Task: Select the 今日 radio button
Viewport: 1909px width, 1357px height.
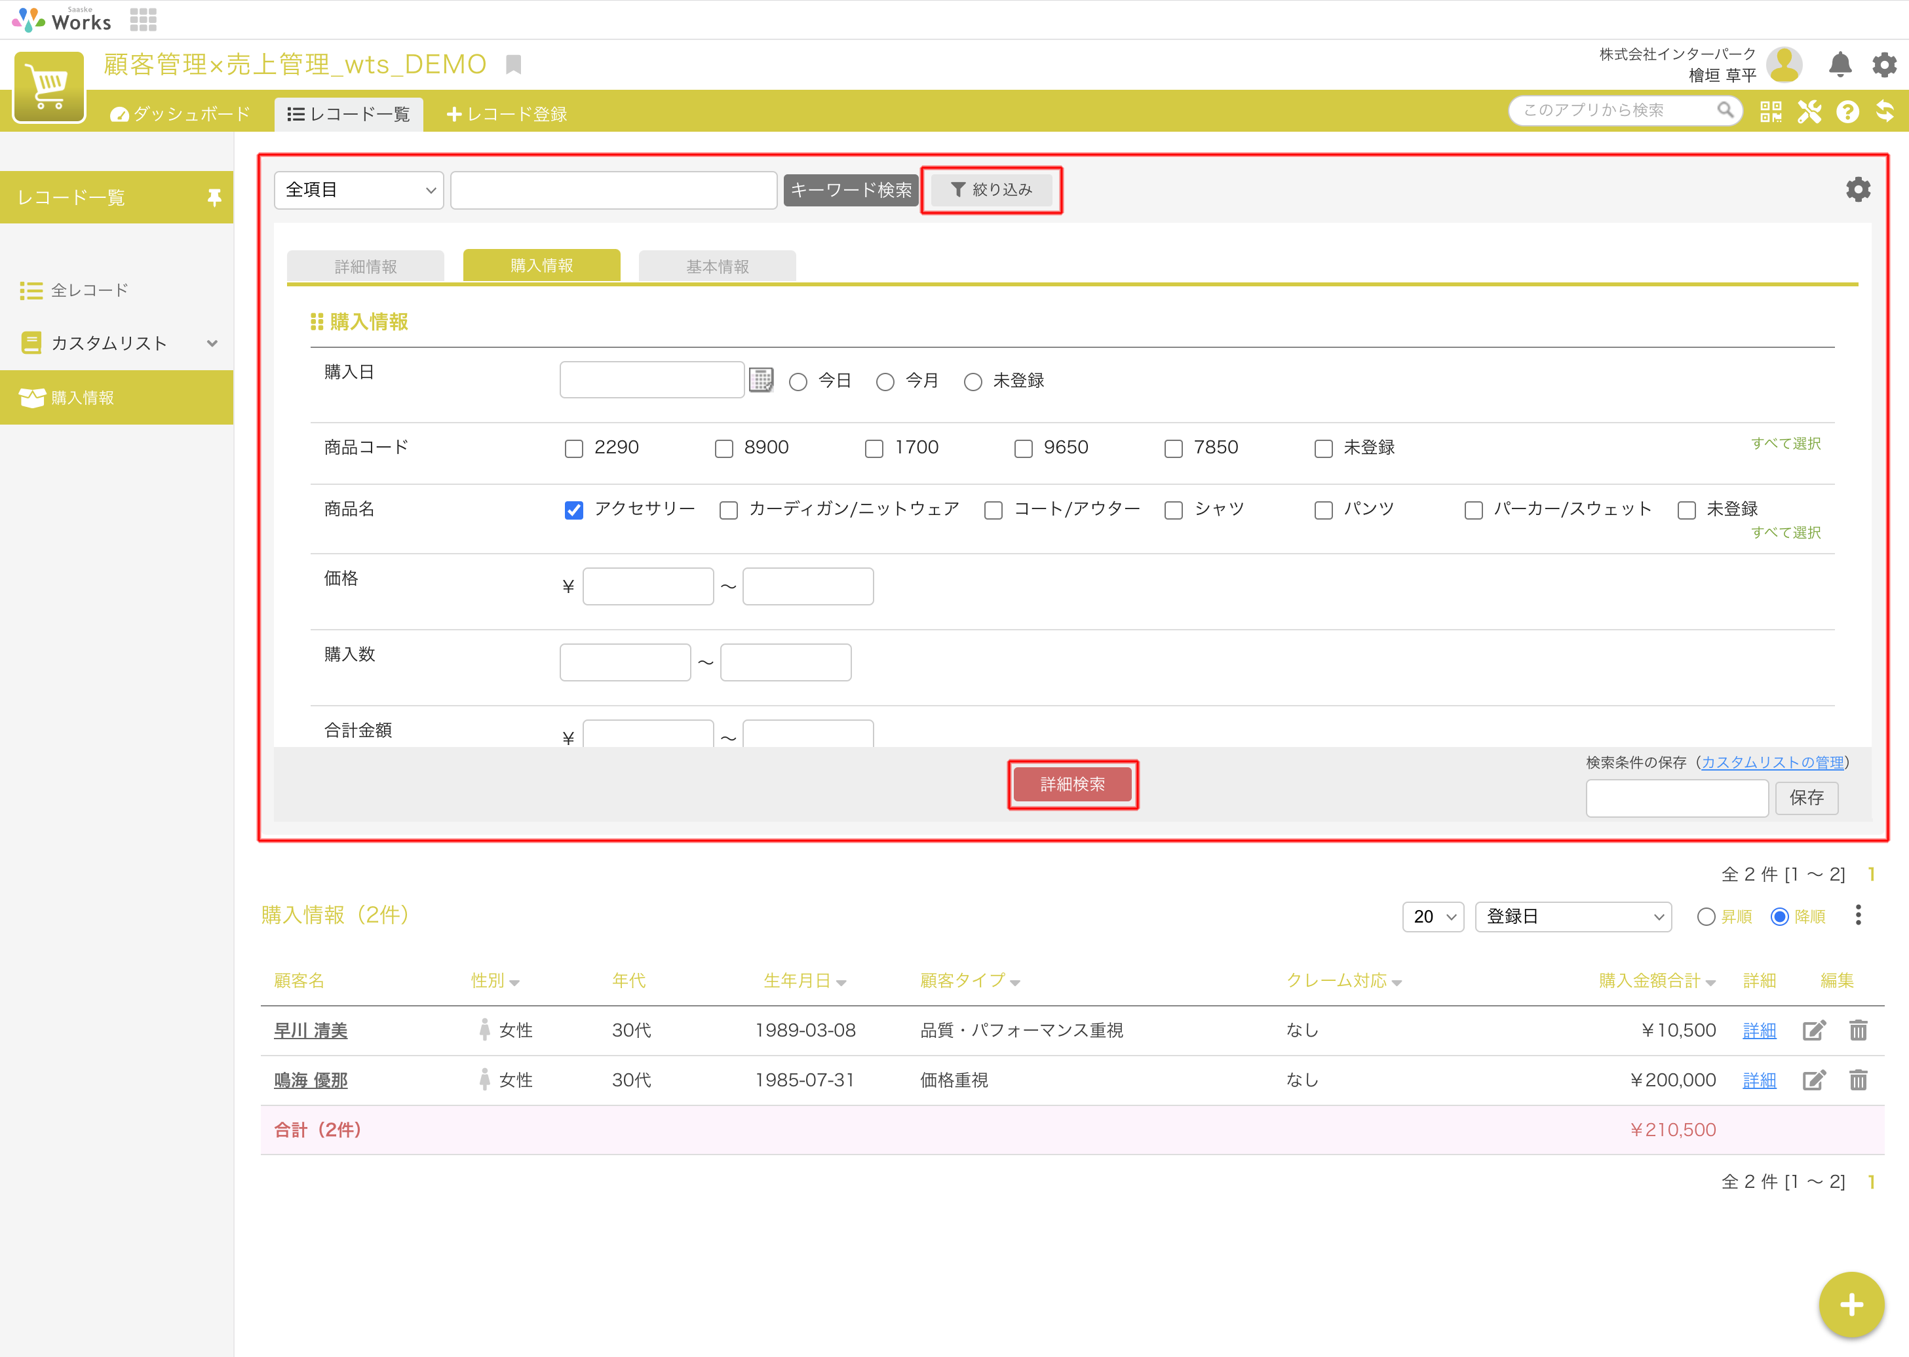Action: click(798, 382)
